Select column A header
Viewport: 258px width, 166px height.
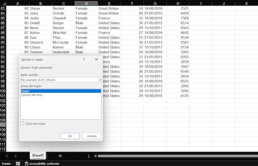tap(18, 3)
